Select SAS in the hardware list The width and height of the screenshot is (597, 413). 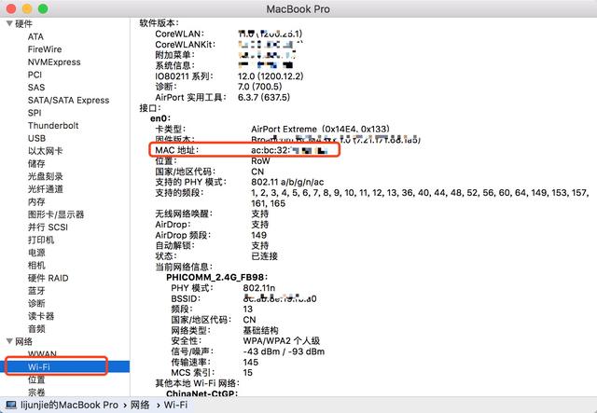point(36,87)
